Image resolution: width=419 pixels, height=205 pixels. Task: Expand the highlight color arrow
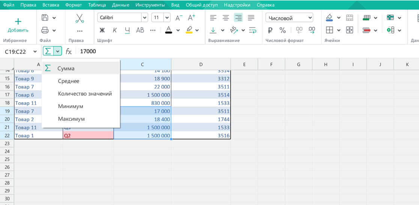click(197, 30)
